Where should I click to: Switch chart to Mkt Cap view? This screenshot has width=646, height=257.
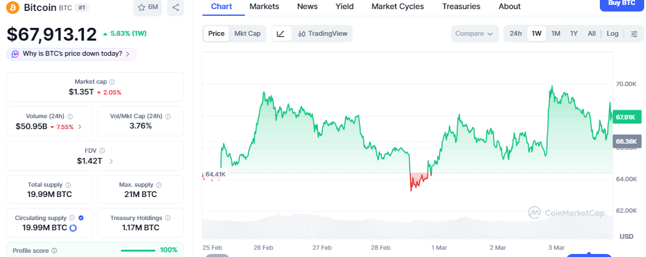click(x=247, y=33)
